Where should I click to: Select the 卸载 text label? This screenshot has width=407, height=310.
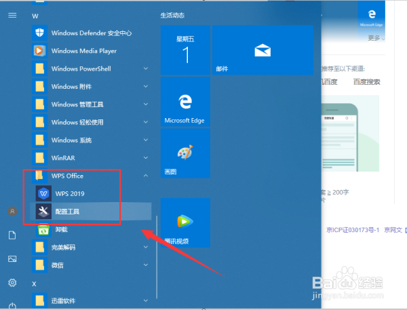point(61,229)
